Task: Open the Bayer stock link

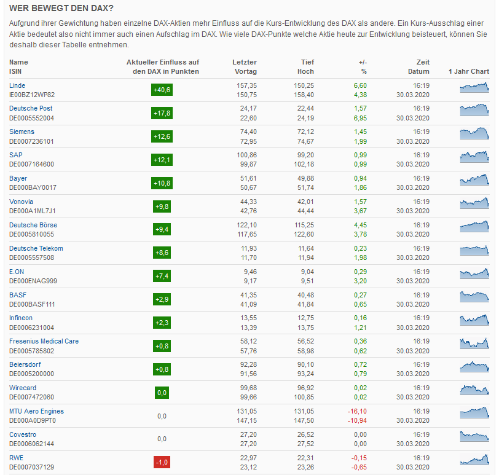Action: 18,178
